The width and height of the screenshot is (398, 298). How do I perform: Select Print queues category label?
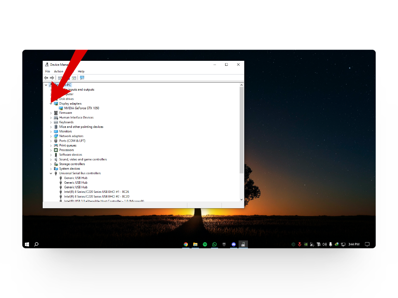click(x=68, y=145)
